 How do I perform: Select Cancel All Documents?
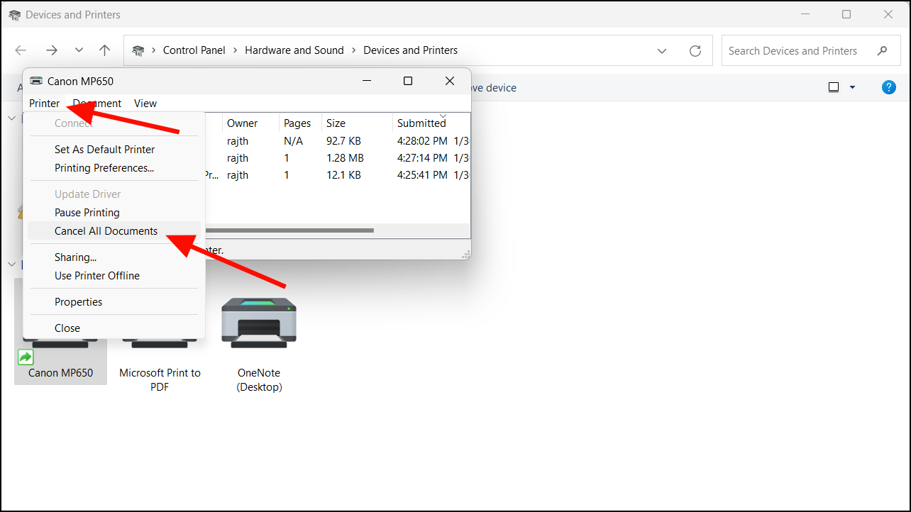106,230
